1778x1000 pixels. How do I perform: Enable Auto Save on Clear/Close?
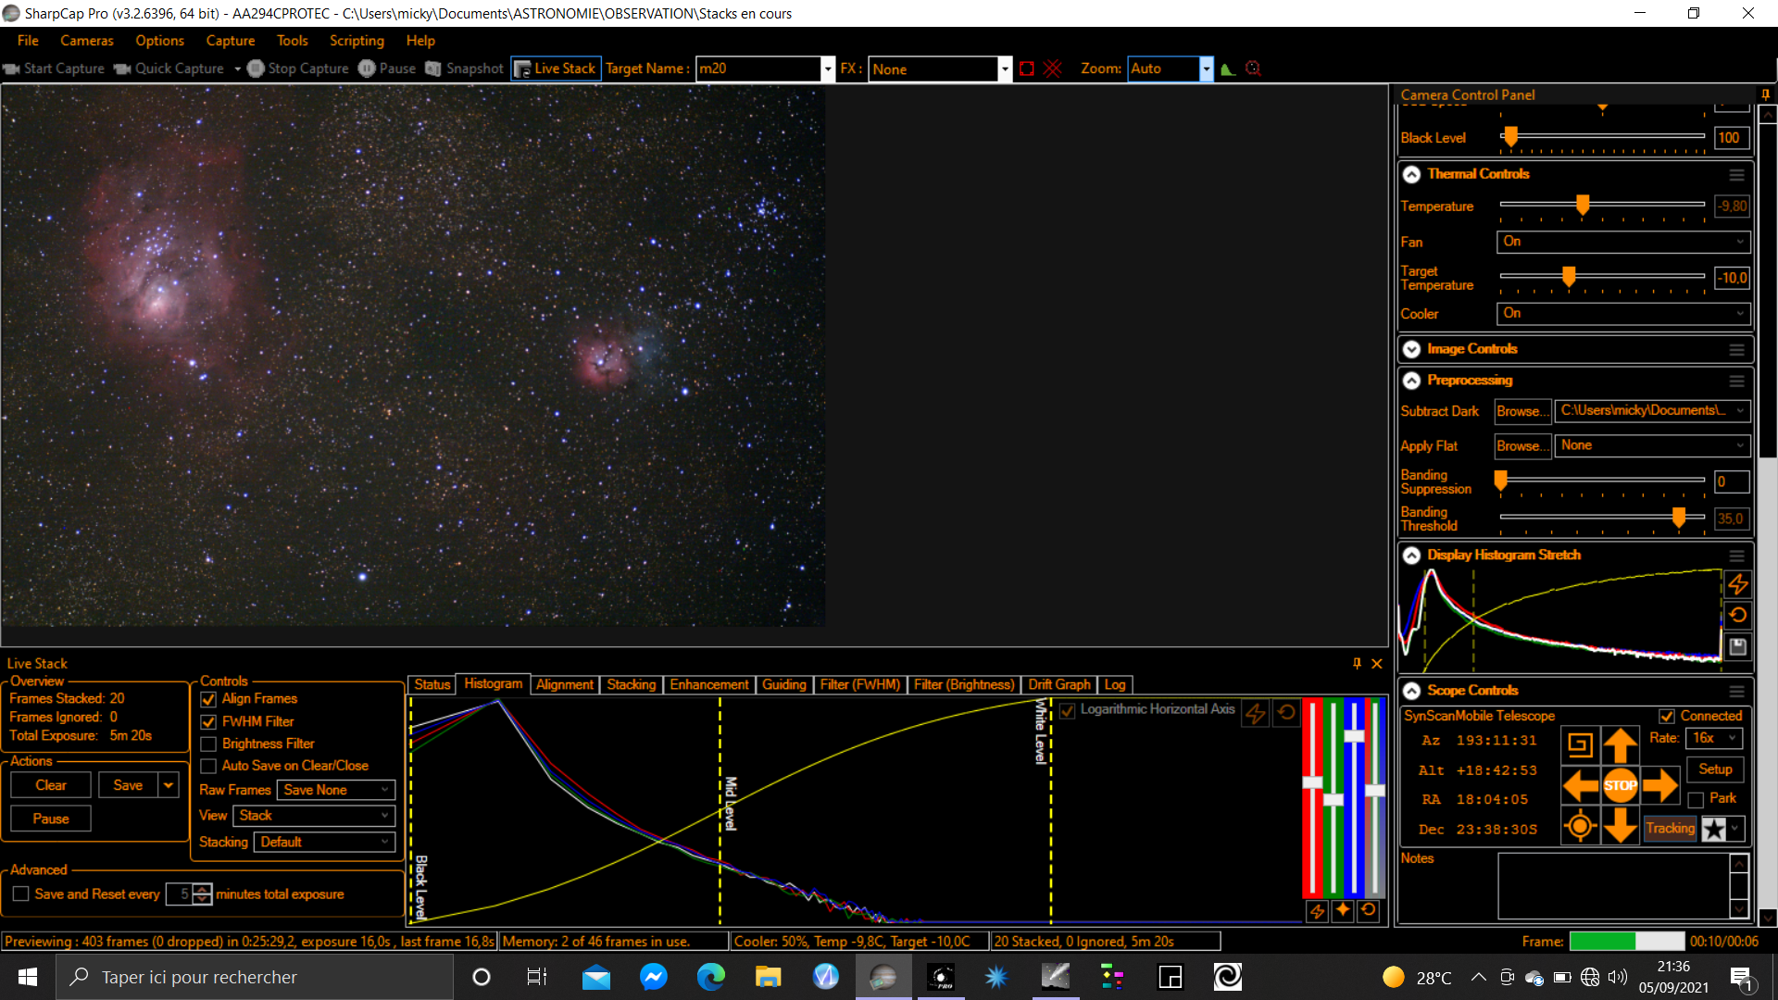(x=208, y=766)
